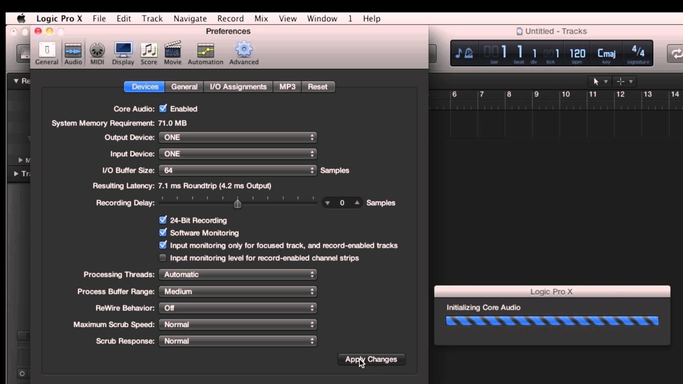Viewport: 683px width, 384px height.
Task: Open the Movie preferences pane
Action: [x=173, y=53]
